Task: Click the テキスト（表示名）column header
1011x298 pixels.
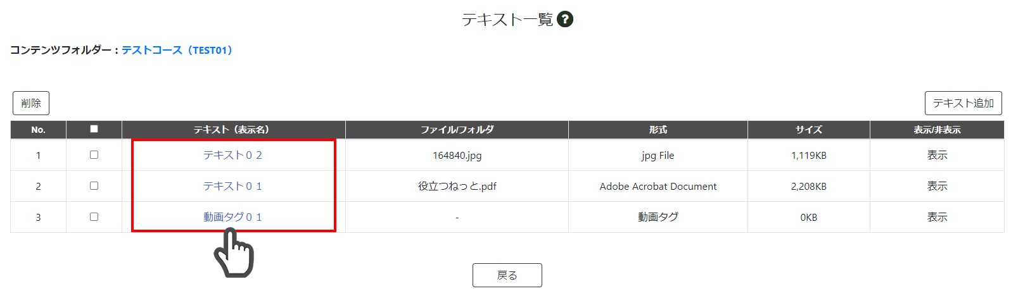Action: click(234, 130)
